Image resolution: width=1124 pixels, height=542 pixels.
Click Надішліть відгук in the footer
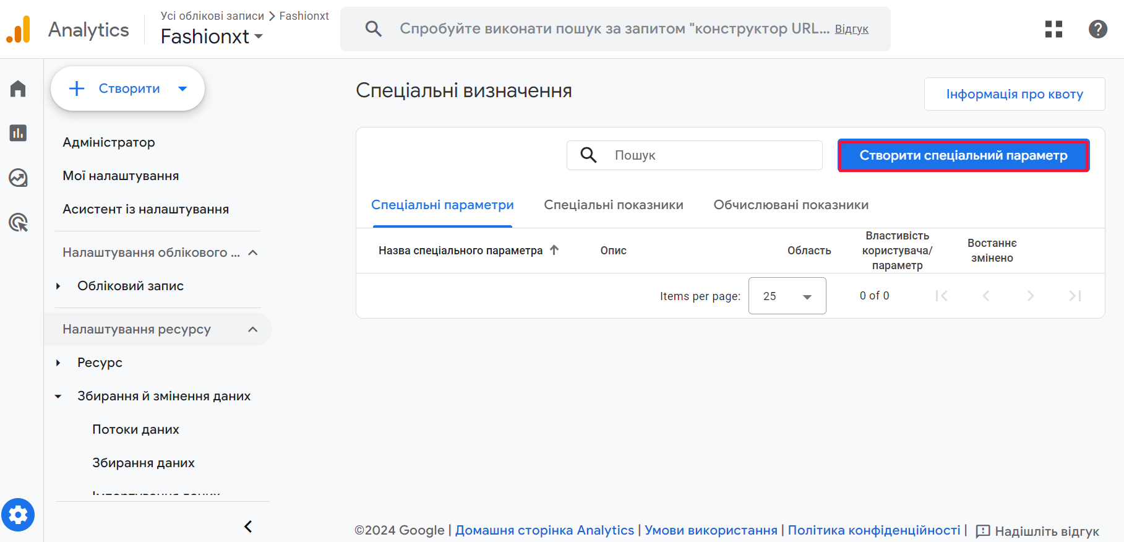pos(1047,531)
